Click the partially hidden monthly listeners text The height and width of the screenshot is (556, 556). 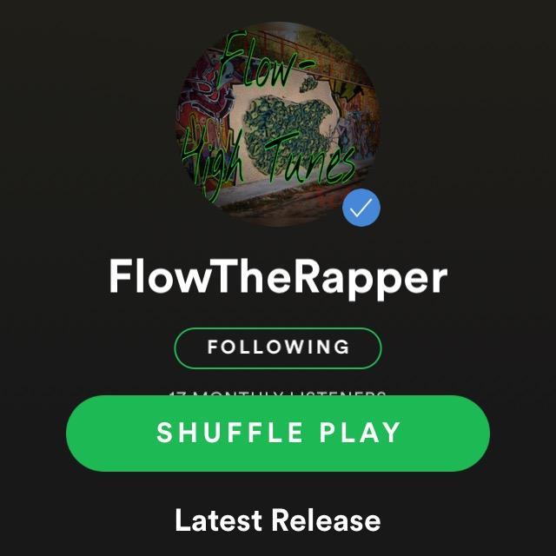(278, 393)
